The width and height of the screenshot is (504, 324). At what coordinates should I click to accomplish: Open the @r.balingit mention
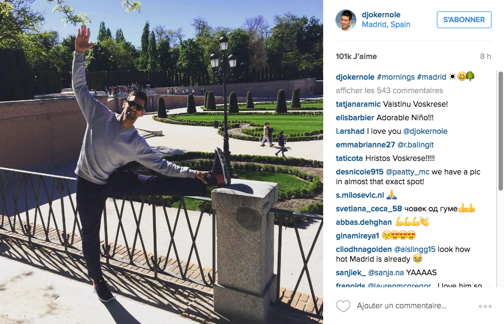coord(415,145)
